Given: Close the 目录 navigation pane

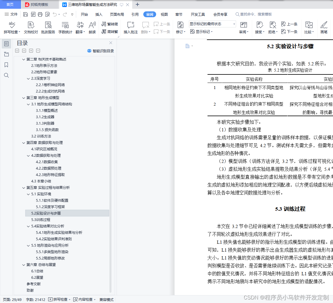Looking at the screenshot, I should click(111, 43).
